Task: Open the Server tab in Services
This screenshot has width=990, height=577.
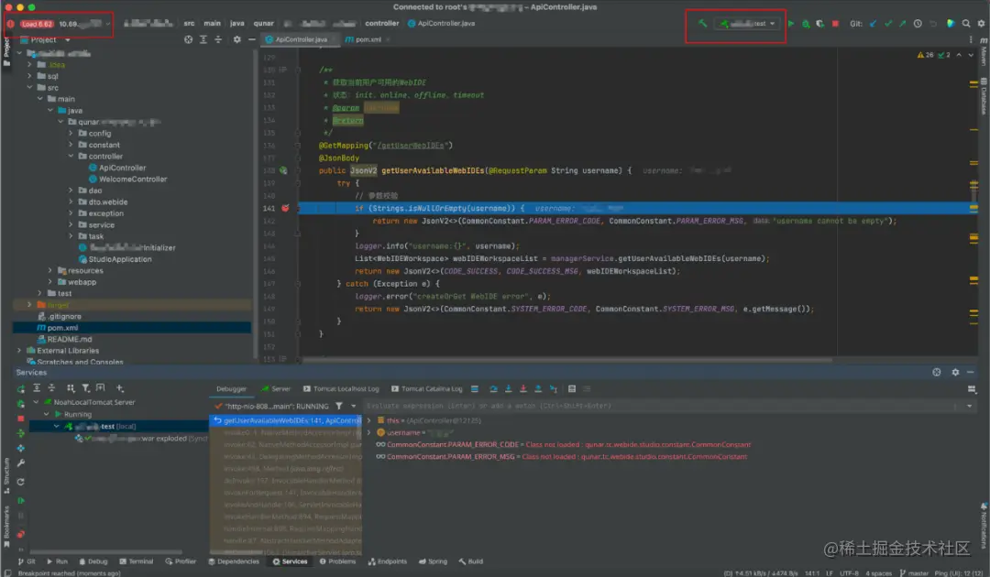Action: click(276, 389)
